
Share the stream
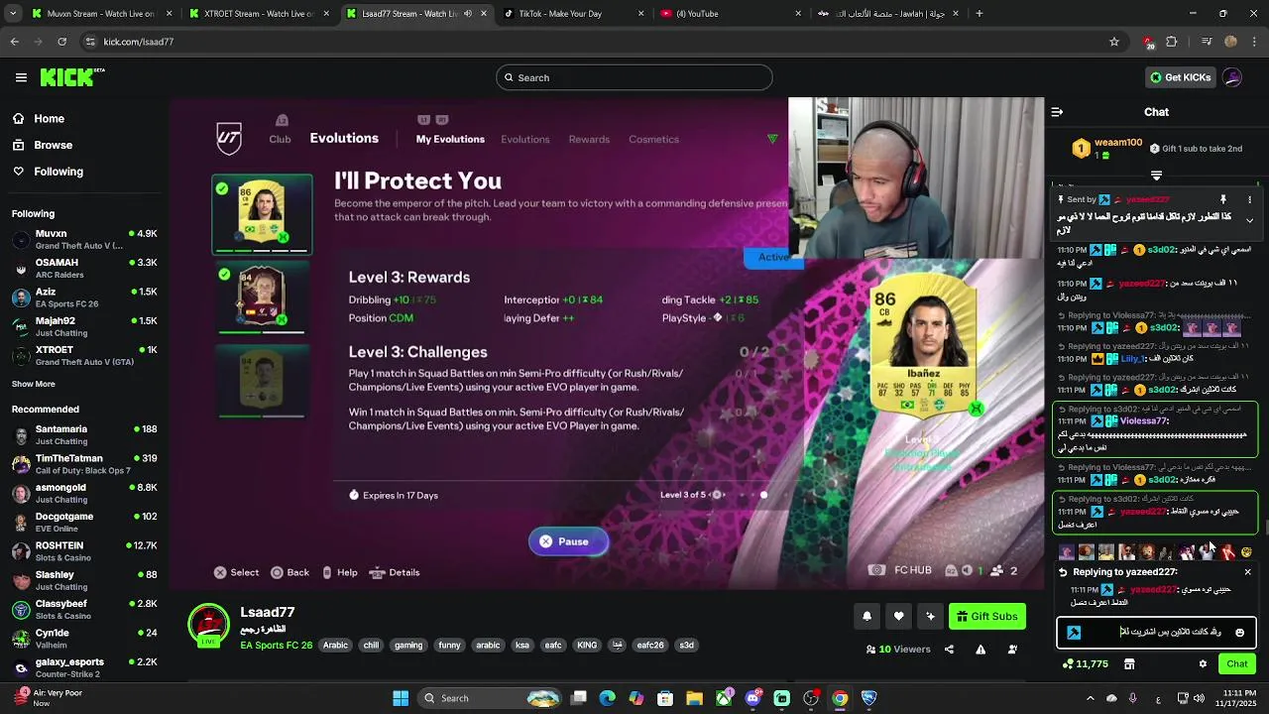pos(949,650)
